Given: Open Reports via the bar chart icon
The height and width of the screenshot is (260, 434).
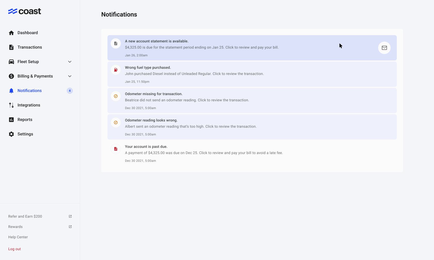Looking at the screenshot, I should 11,119.
